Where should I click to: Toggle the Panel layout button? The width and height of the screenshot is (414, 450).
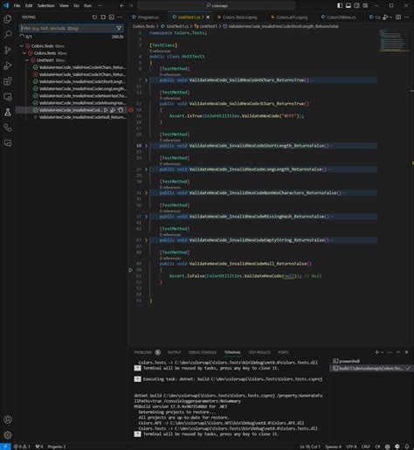tap(348, 5)
